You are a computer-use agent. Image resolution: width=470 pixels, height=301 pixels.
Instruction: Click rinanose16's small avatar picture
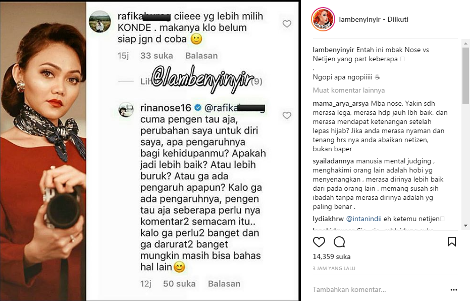(x=126, y=109)
